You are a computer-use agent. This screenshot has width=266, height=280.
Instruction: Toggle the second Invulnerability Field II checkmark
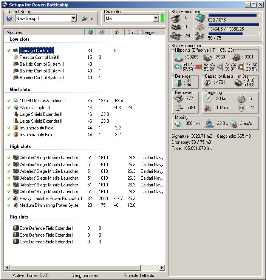[9, 134]
